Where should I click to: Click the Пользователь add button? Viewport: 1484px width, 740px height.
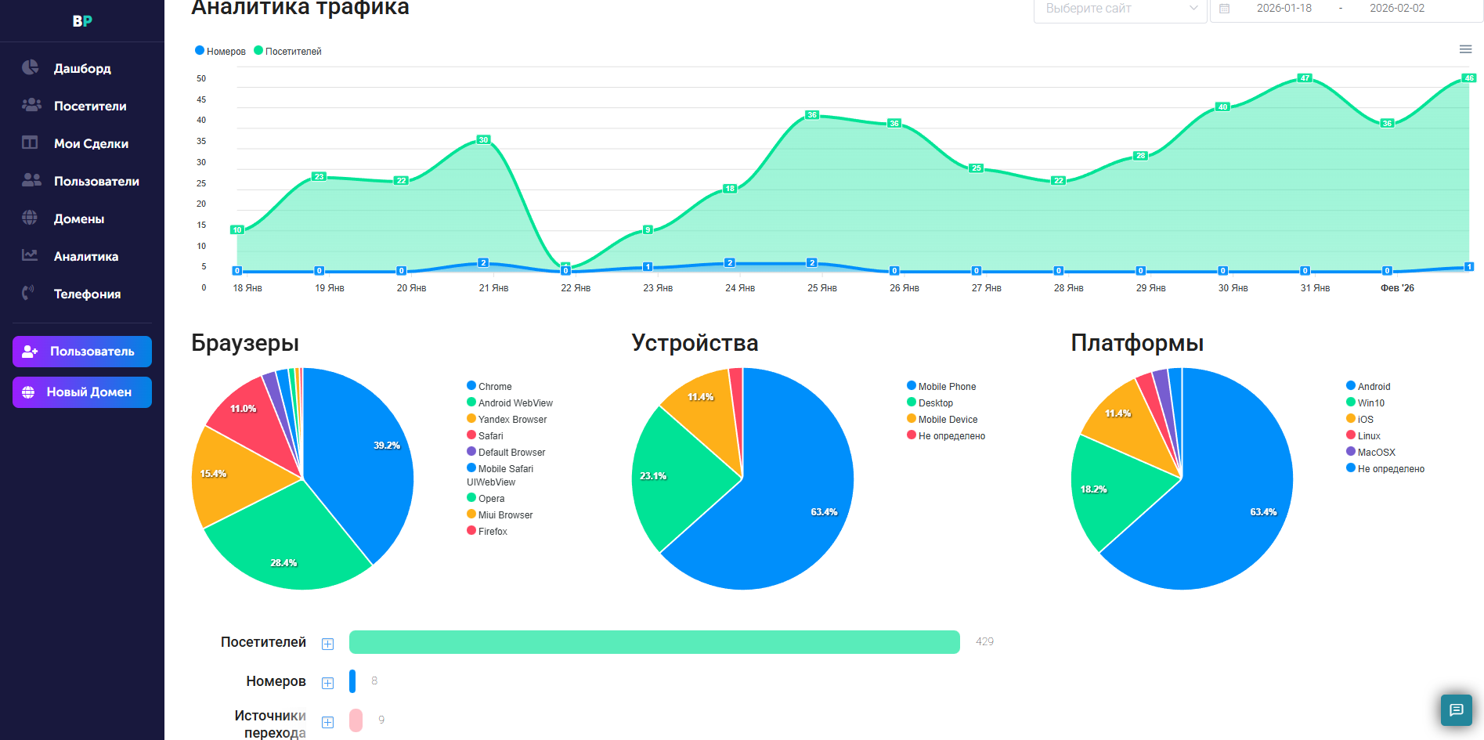coord(82,352)
